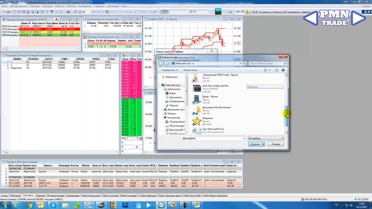This screenshot has width=372, height=209.
Task: Click the hand tool icon in toolbar
Action: [x=107, y=12]
